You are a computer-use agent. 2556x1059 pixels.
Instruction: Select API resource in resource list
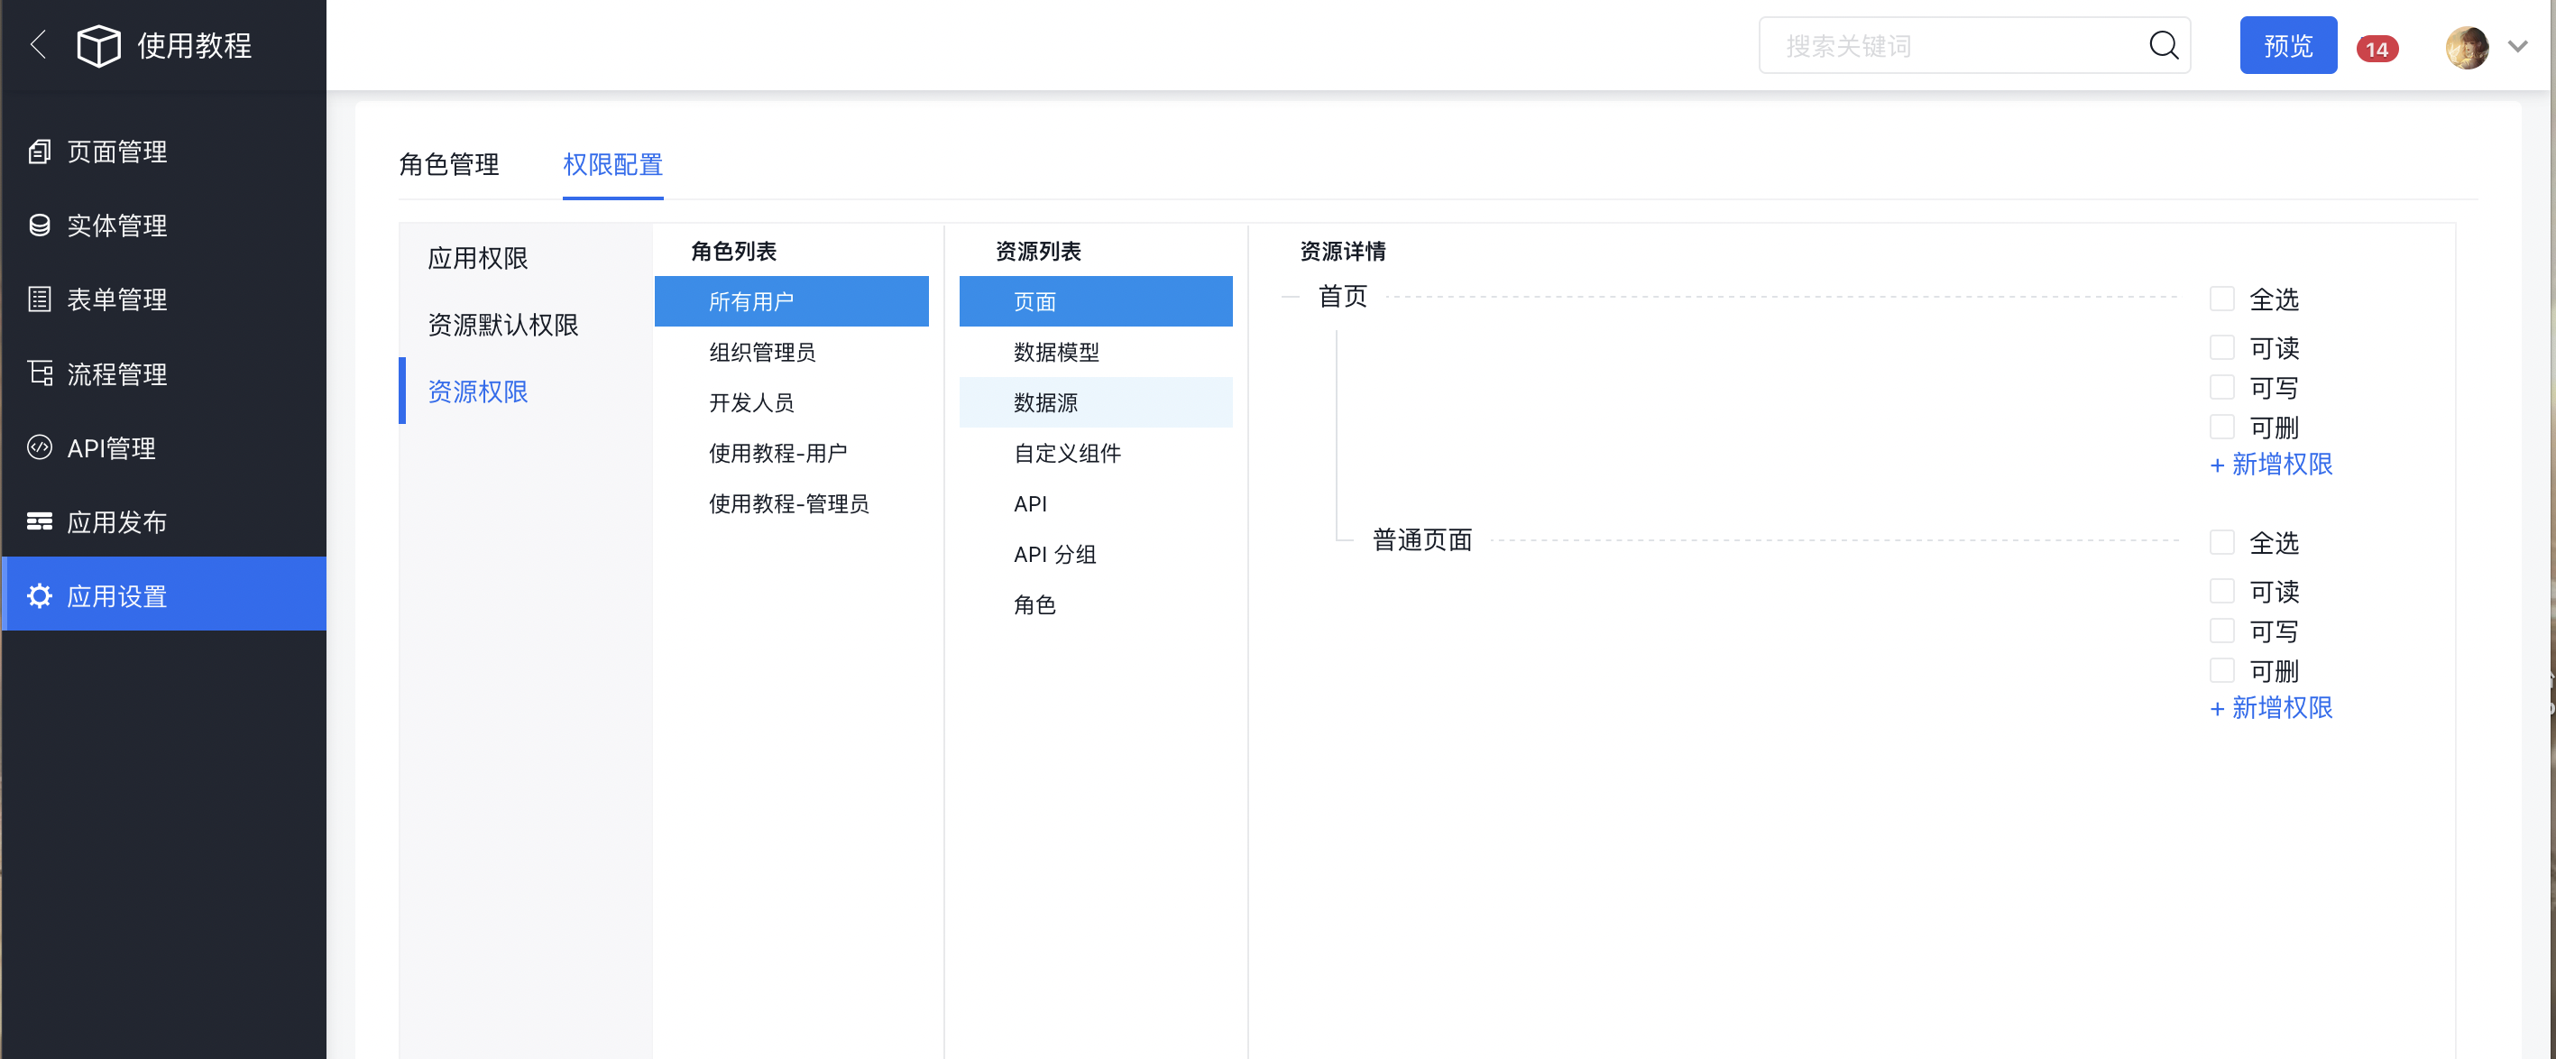(x=1096, y=503)
